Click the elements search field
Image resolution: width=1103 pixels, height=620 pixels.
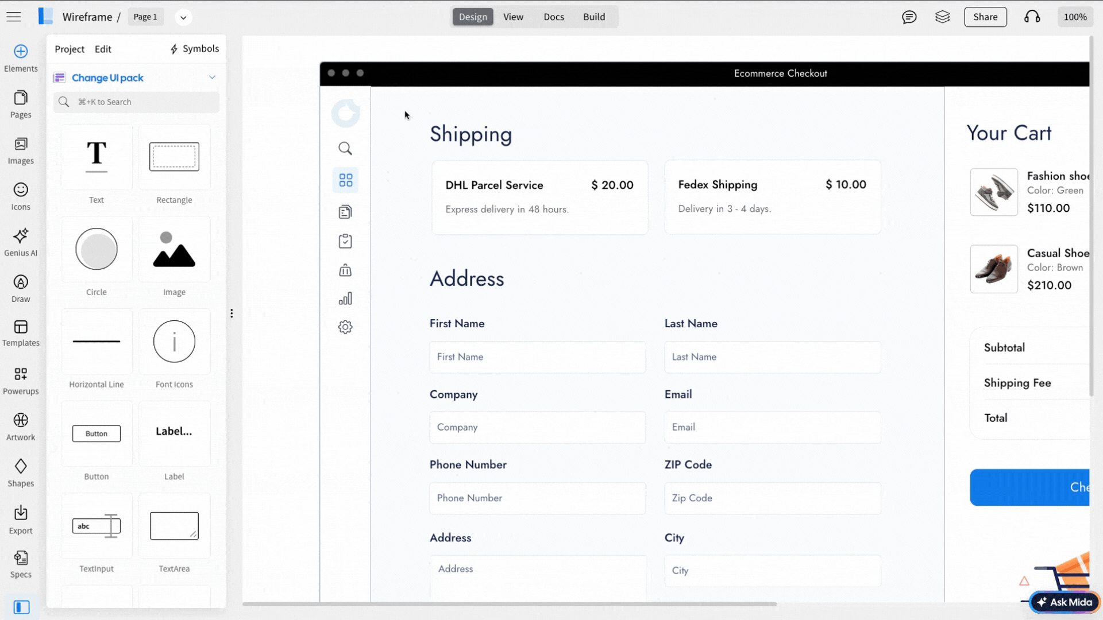pyautogui.click(x=136, y=102)
